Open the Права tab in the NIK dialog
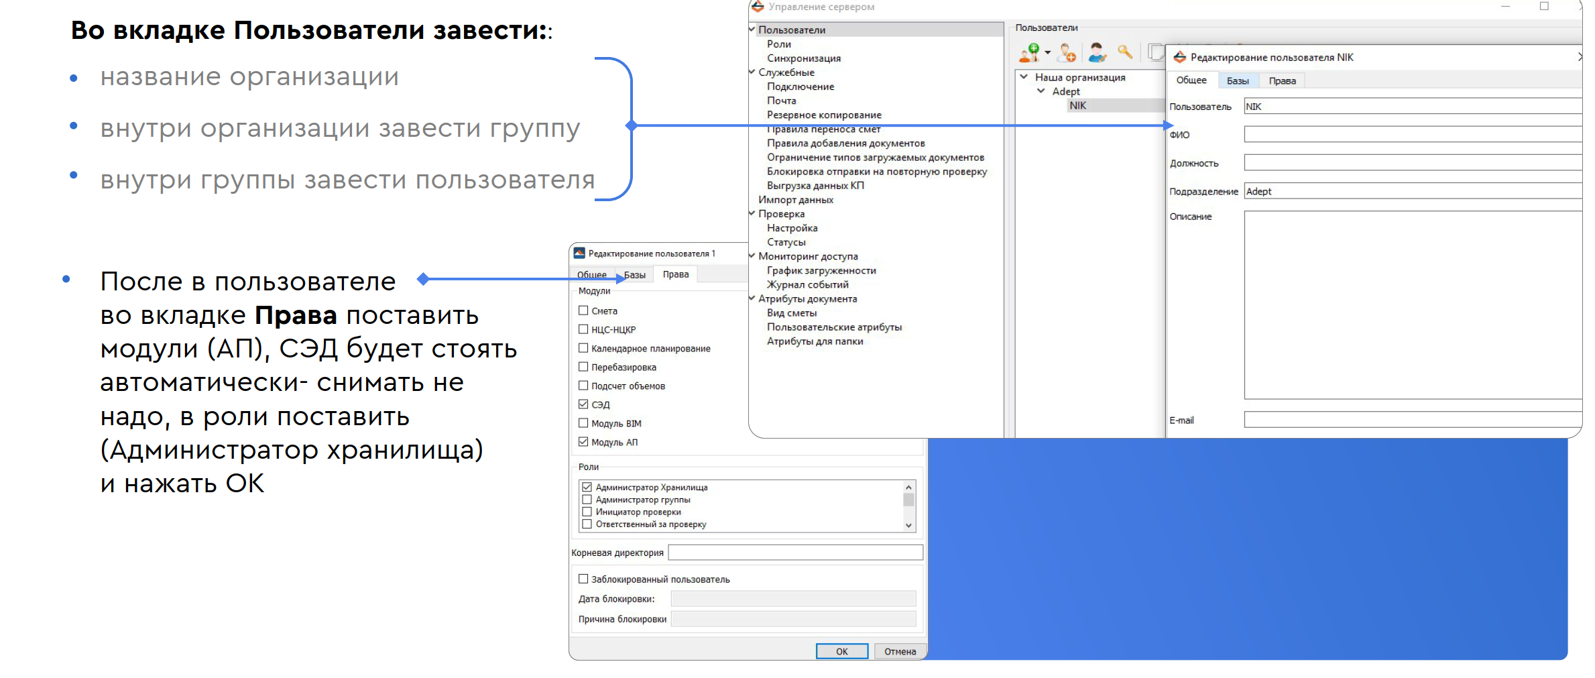The height and width of the screenshot is (678, 1595). click(x=1282, y=80)
